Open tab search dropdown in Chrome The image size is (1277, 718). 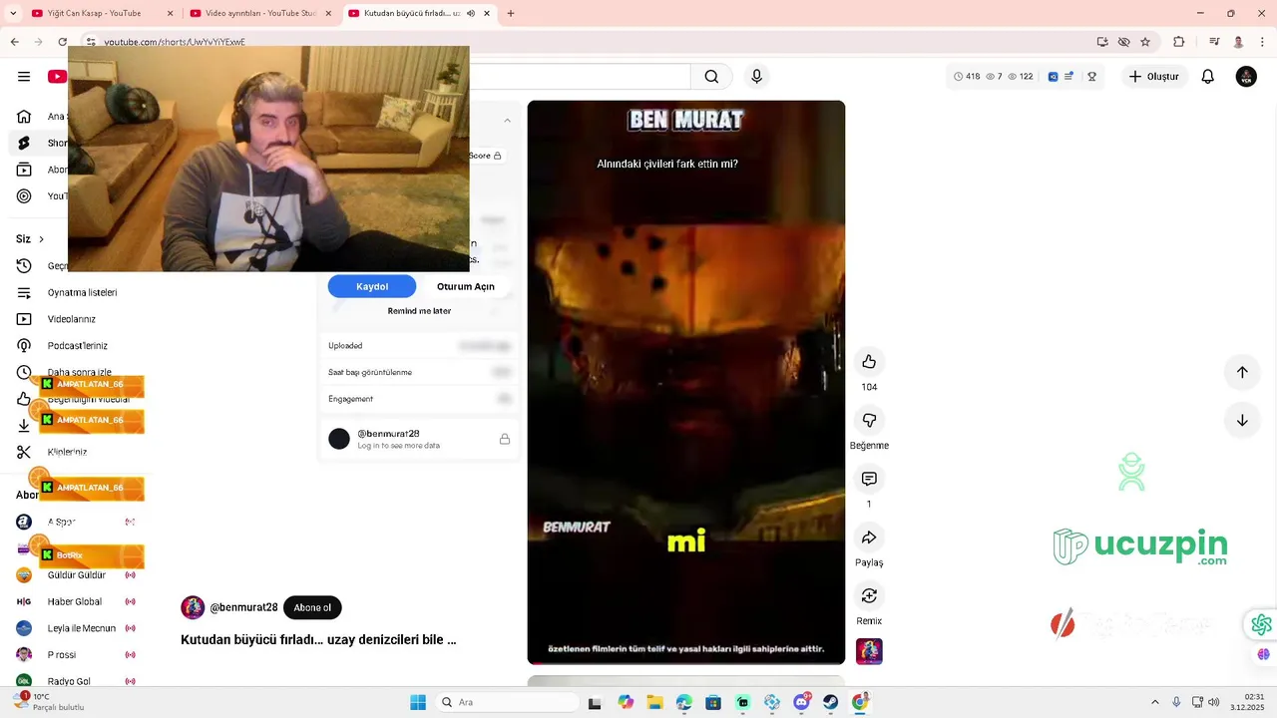(13, 13)
